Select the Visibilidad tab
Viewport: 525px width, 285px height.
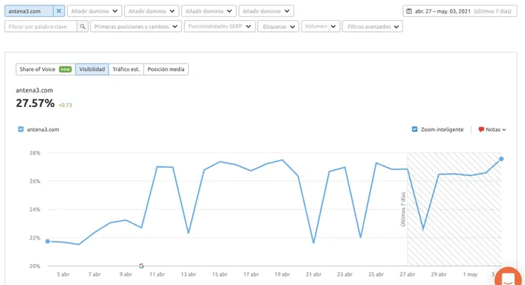tap(92, 69)
